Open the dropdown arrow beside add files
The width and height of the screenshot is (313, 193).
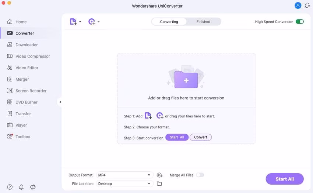(80, 22)
